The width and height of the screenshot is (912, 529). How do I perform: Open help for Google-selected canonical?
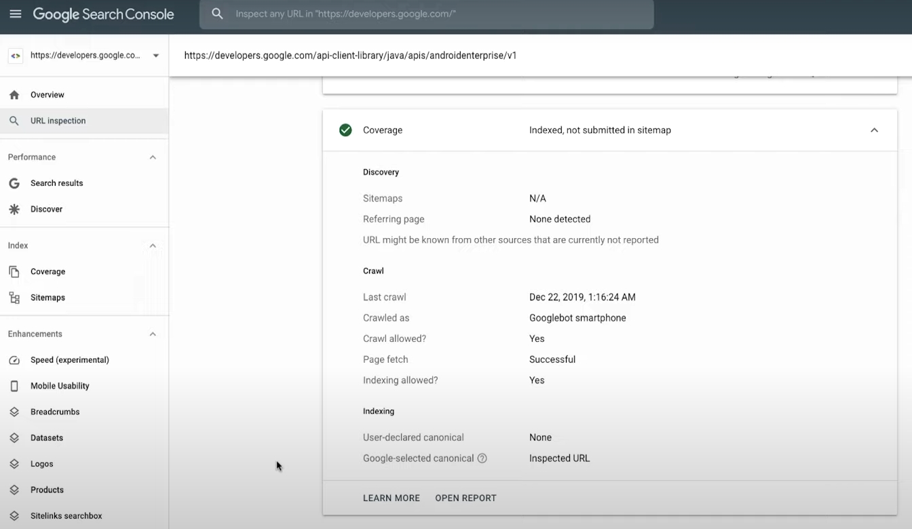tap(482, 458)
